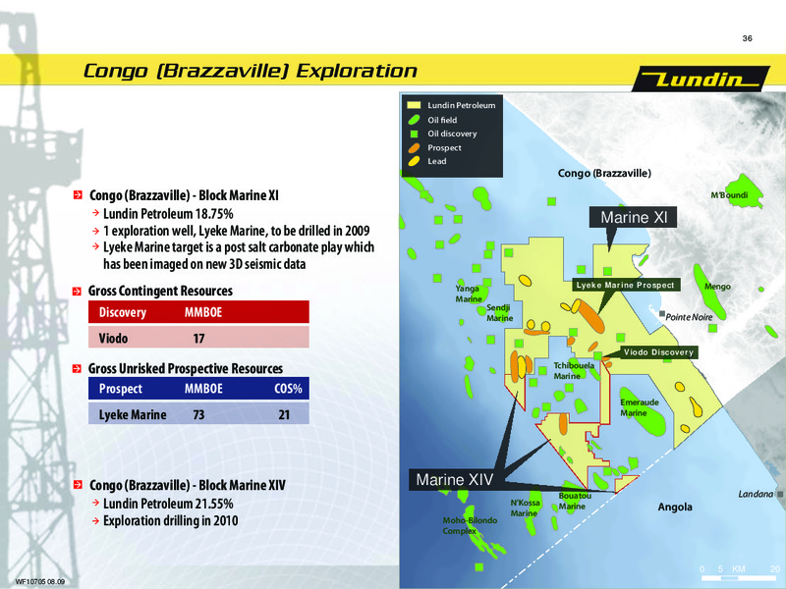Click the Moho-Bilondo Complex map label
This screenshot has width=786, height=589.
[x=470, y=525]
